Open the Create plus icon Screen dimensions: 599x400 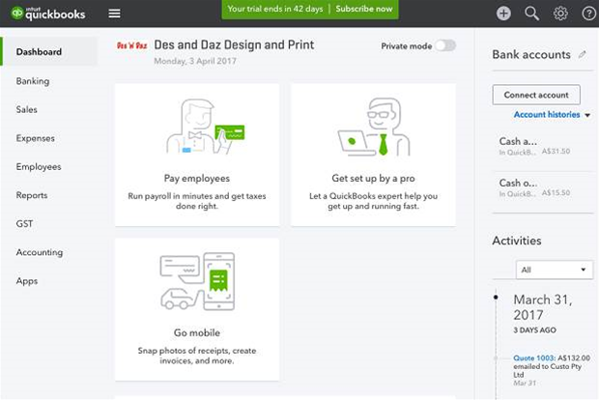click(503, 14)
